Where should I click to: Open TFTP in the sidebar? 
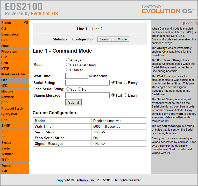point(15,160)
